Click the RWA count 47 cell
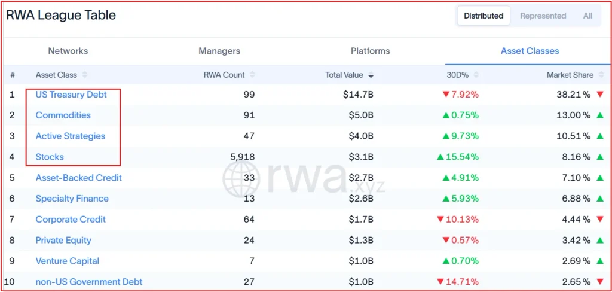The height and width of the screenshot is (292, 612). pos(249,136)
